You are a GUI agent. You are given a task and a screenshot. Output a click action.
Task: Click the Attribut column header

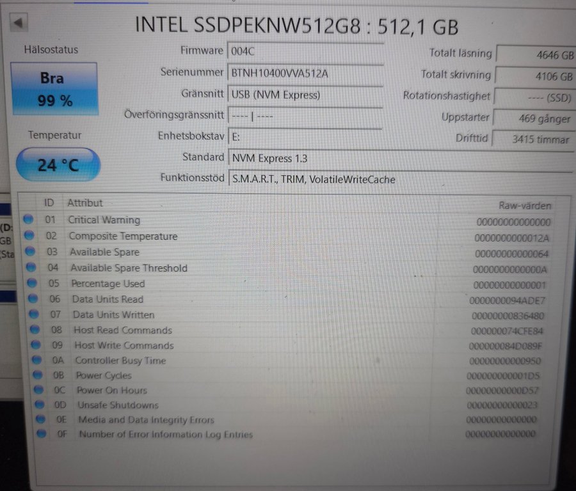[x=85, y=203]
